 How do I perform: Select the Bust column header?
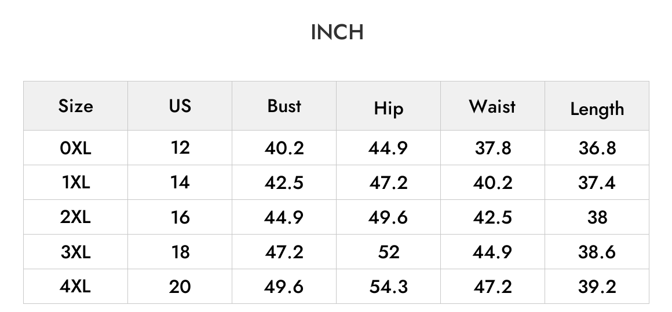(x=284, y=106)
